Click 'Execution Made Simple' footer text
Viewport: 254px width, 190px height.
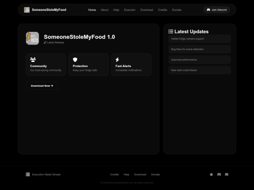point(46,175)
